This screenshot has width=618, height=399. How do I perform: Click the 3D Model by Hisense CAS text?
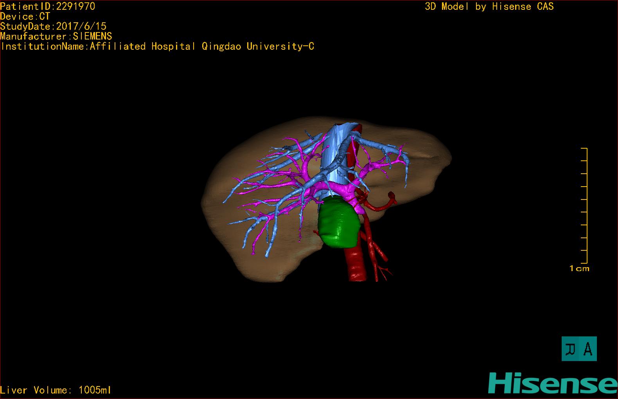[489, 6]
